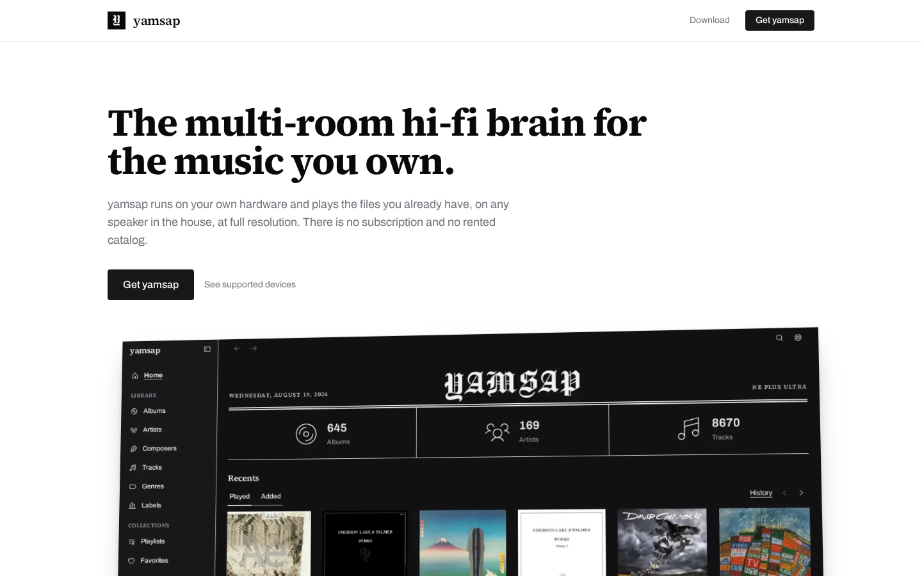Open Albums in the sidebar library
The image size is (922, 576).
154,411
